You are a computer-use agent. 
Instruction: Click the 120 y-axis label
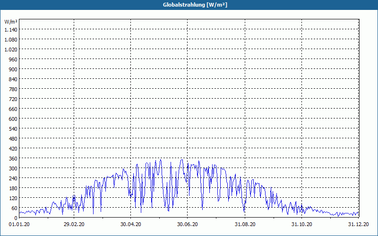tap(14, 198)
